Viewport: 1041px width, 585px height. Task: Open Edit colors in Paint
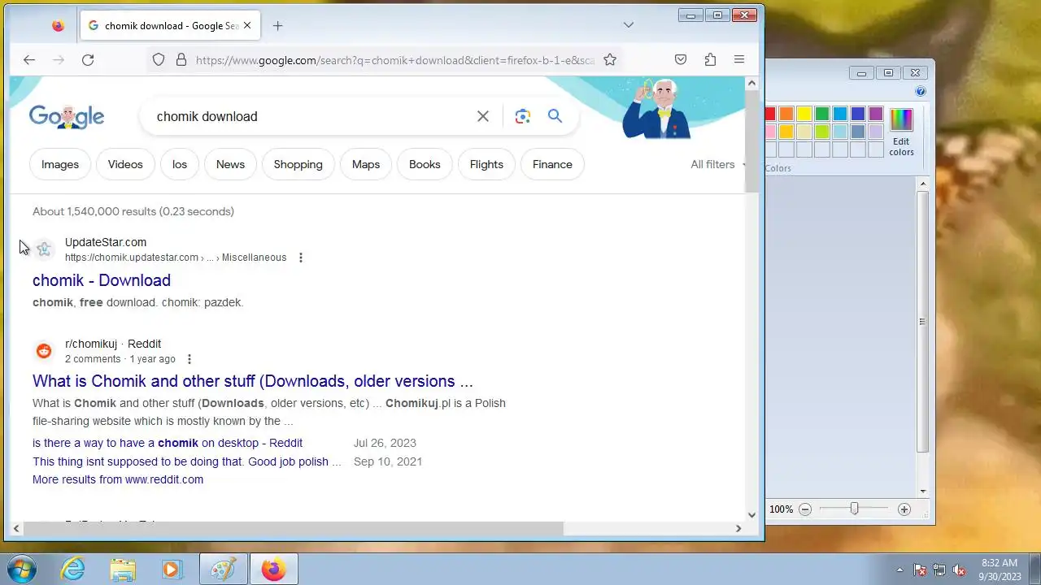pyautogui.click(x=901, y=132)
